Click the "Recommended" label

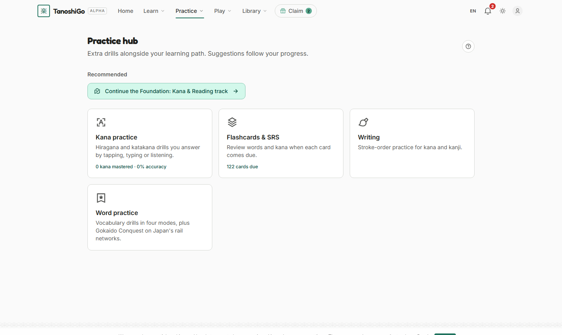coord(107,74)
